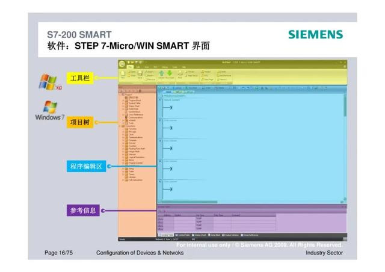
Task: Click the Insert button in editor toolbar
Action: (x=207, y=88)
